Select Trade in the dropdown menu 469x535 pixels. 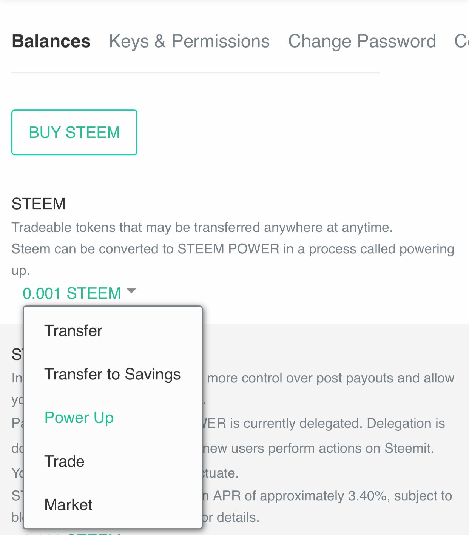click(x=64, y=461)
